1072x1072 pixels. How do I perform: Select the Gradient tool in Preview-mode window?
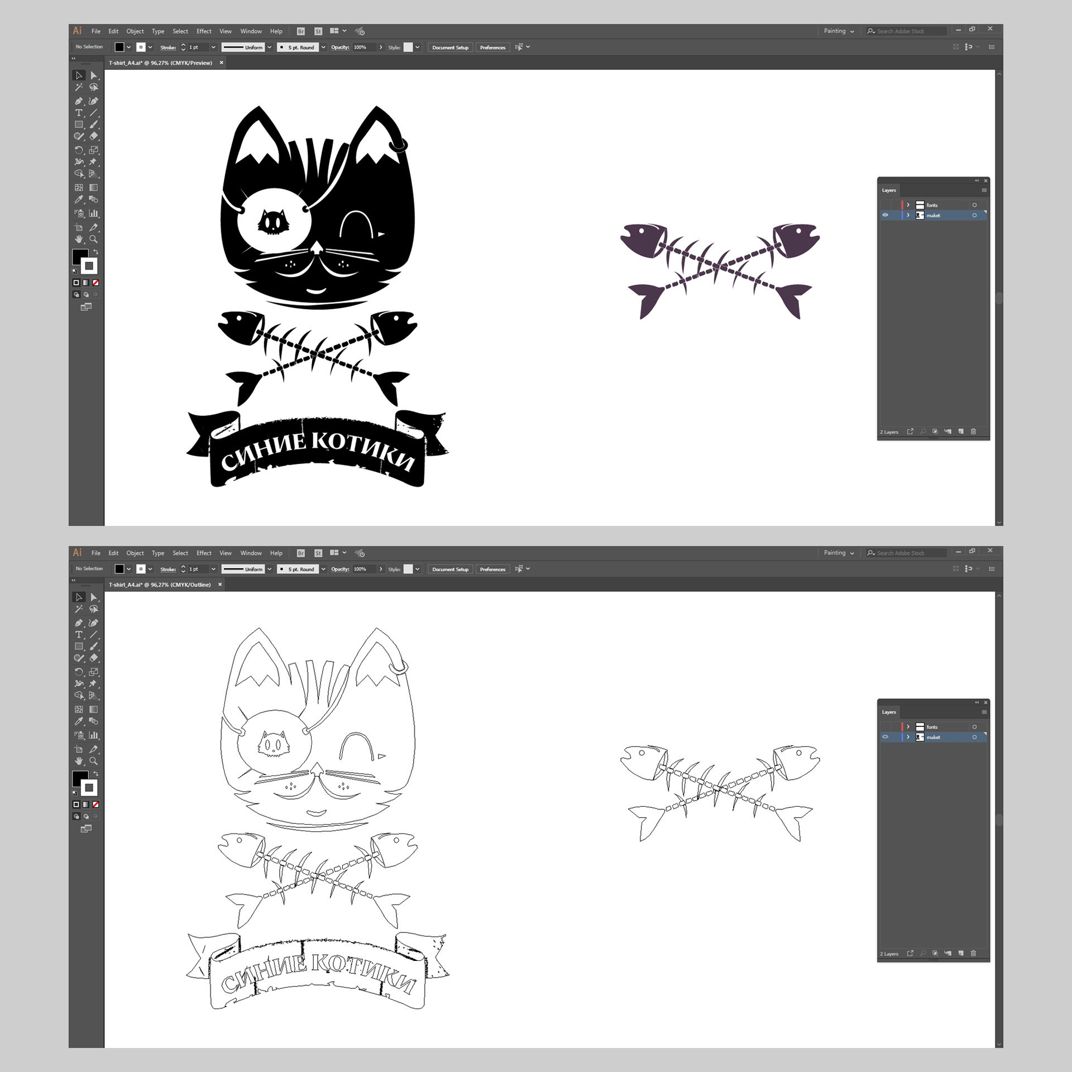coord(93,188)
